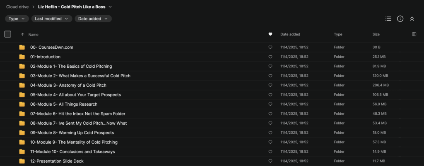Click the collapse arrows icon at top right
Viewport: 424px width, 166px height.
click(412, 19)
